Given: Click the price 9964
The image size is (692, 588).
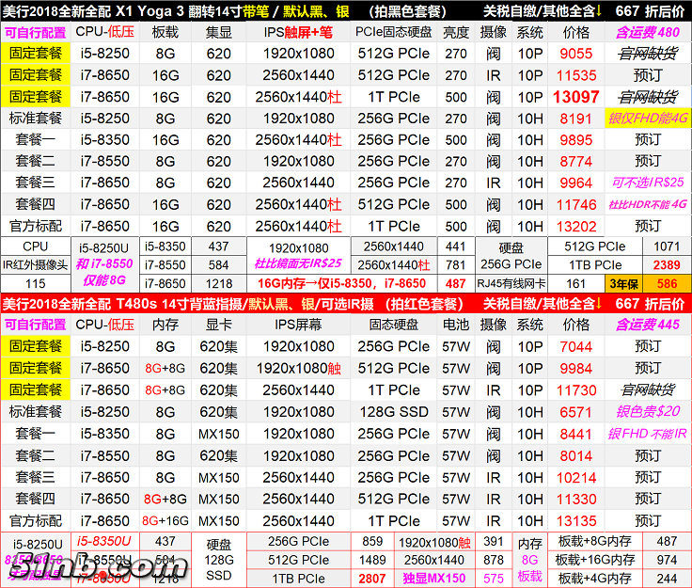Looking at the screenshot, I should click(x=576, y=183).
